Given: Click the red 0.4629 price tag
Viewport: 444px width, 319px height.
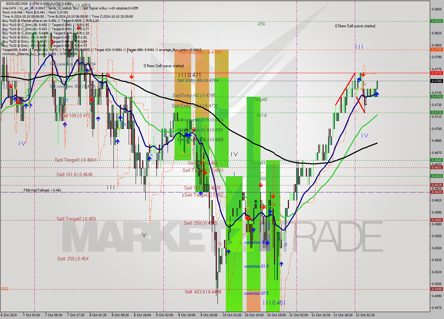Looking at the screenshot, I should tap(436, 185).
